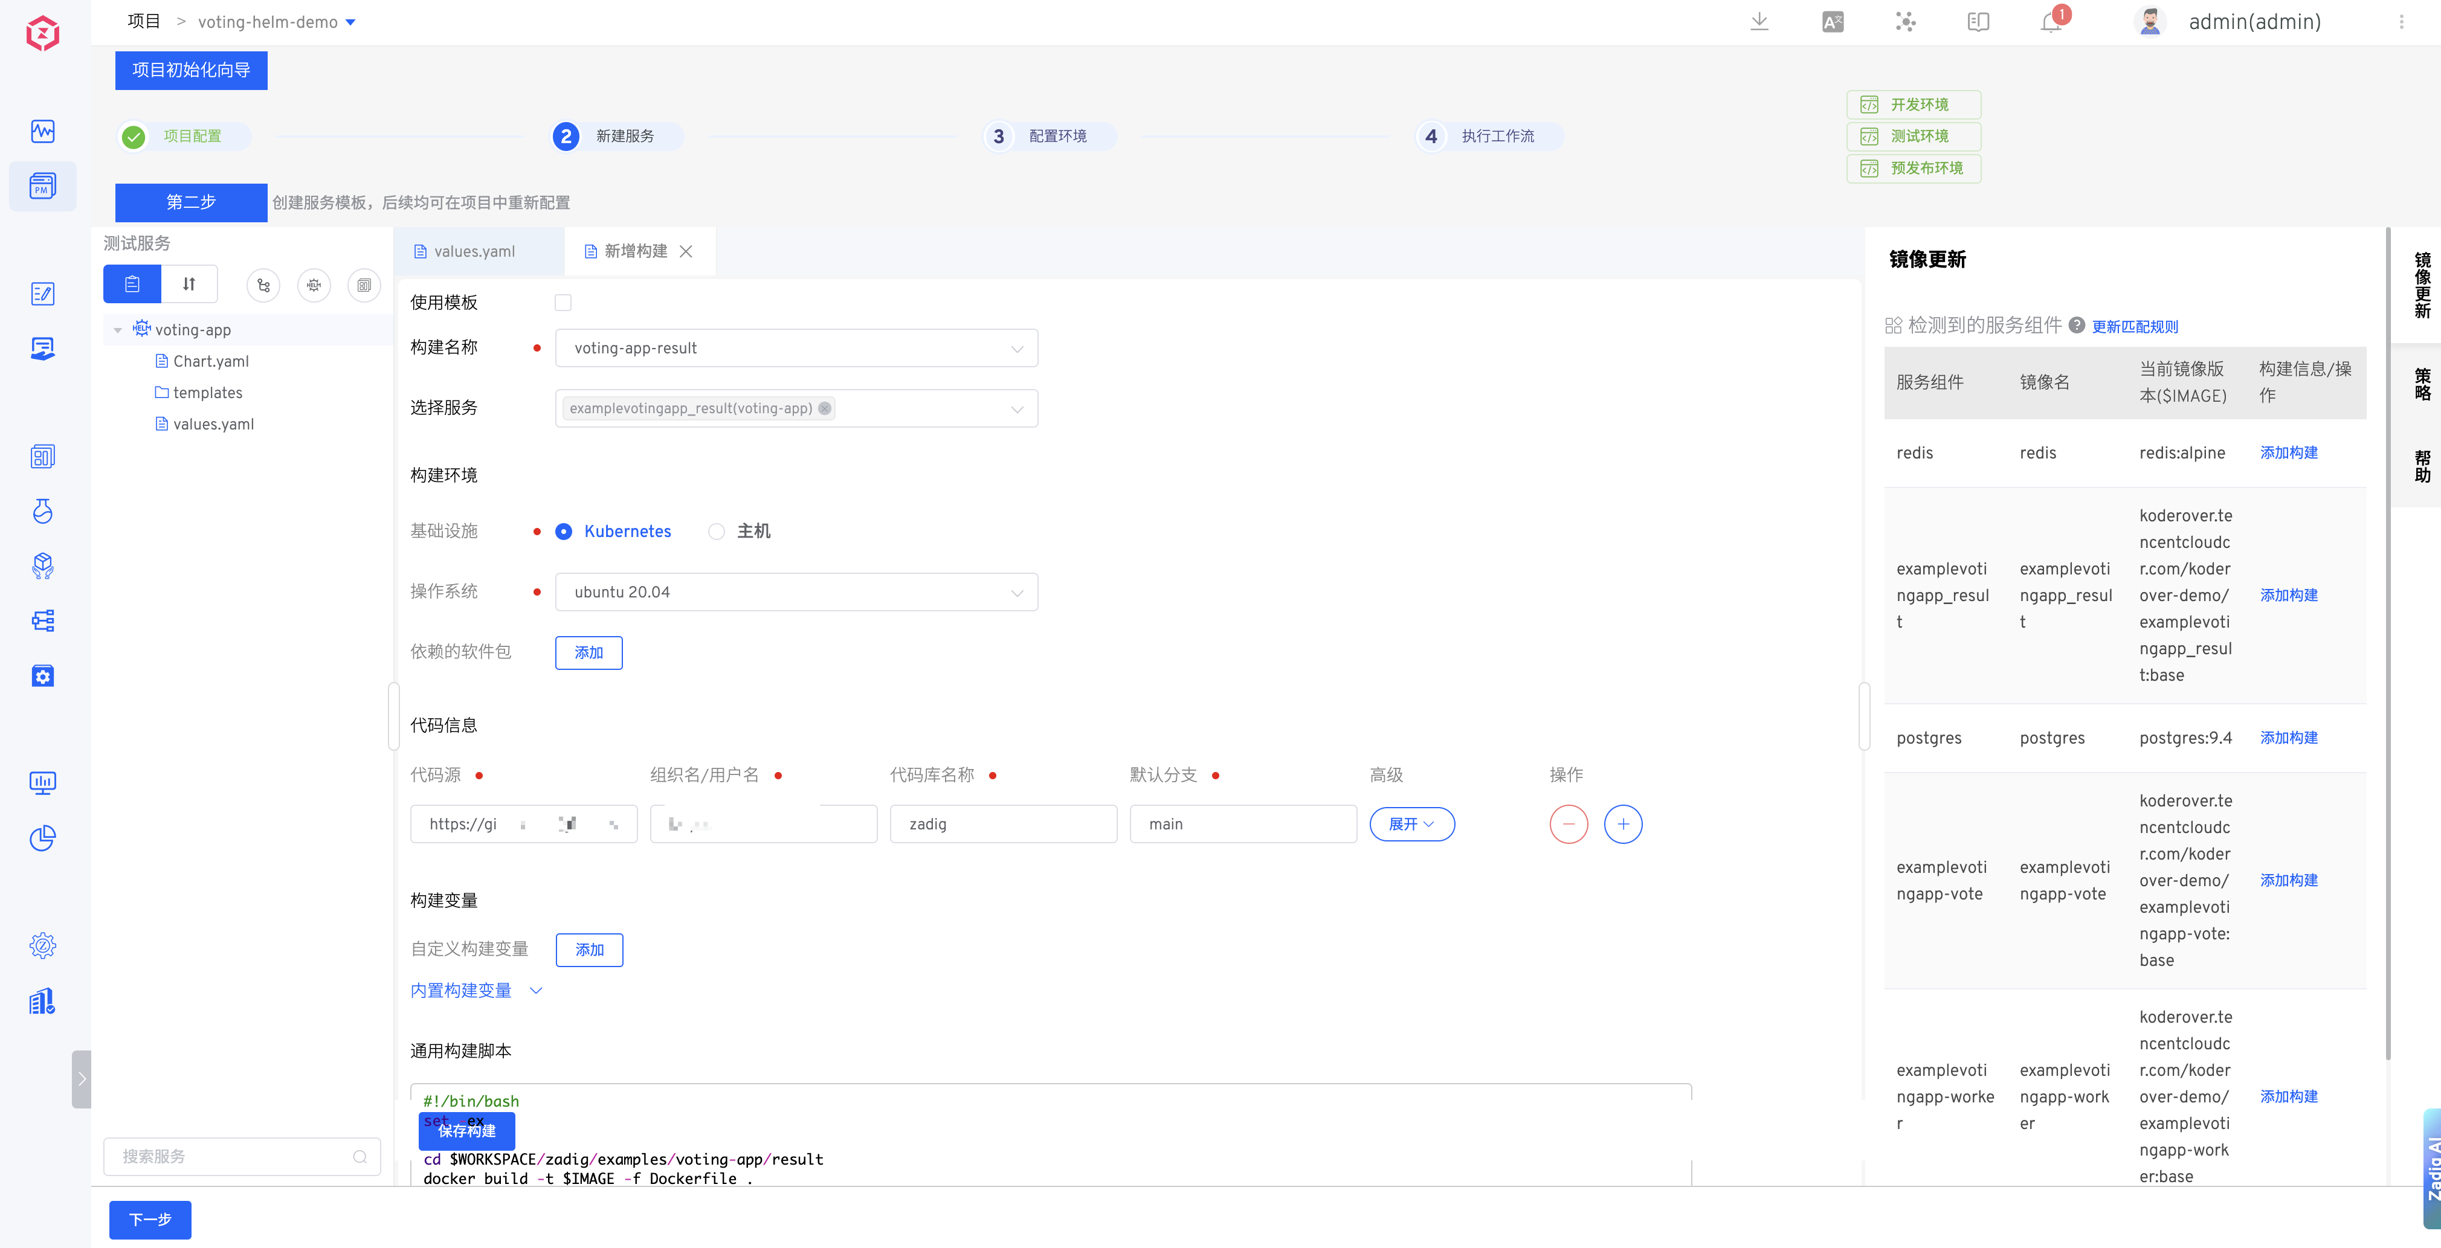
Task: Click the cluster dots icon in top bar
Action: [x=1906, y=22]
